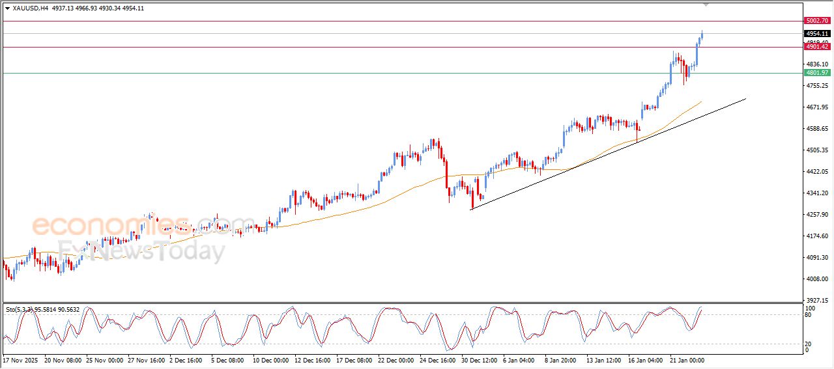Click the 4671.95 price axis value
Viewport: 834px width, 369px height.
coord(816,107)
